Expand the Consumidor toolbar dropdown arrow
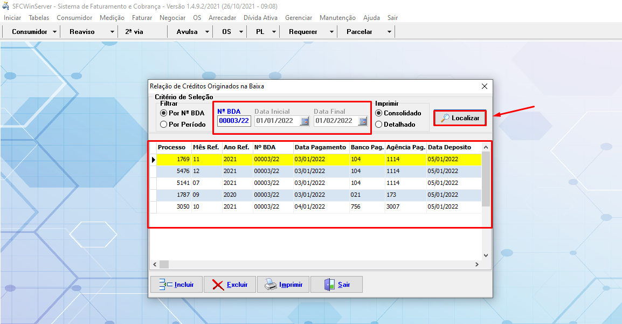This screenshot has height=324, width=622. click(x=55, y=32)
